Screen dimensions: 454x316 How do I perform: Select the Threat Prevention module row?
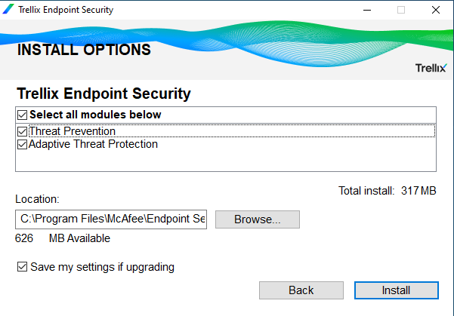(226, 131)
